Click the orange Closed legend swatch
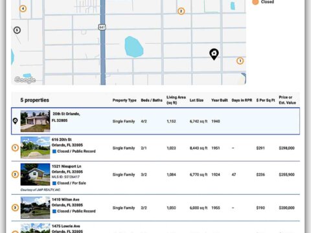 click(255, 2)
